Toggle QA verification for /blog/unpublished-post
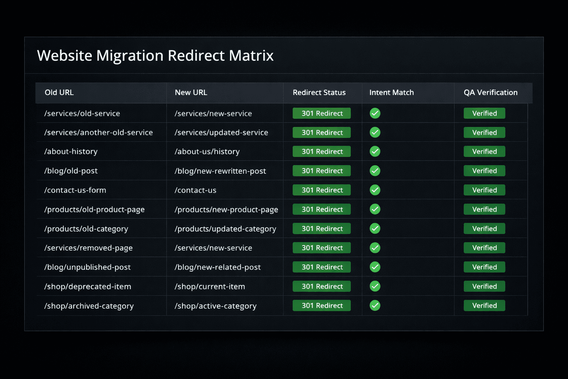The width and height of the screenshot is (568, 379). click(484, 267)
